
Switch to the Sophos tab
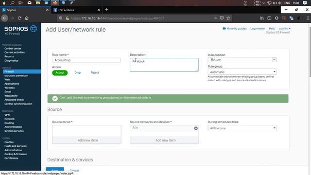coord(25,10)
